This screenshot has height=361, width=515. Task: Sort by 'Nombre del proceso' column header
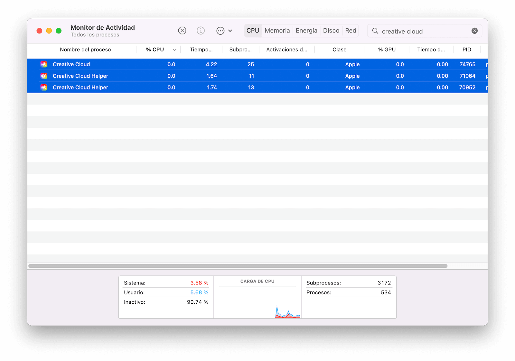pyautogui.click(x=85, y=50)
